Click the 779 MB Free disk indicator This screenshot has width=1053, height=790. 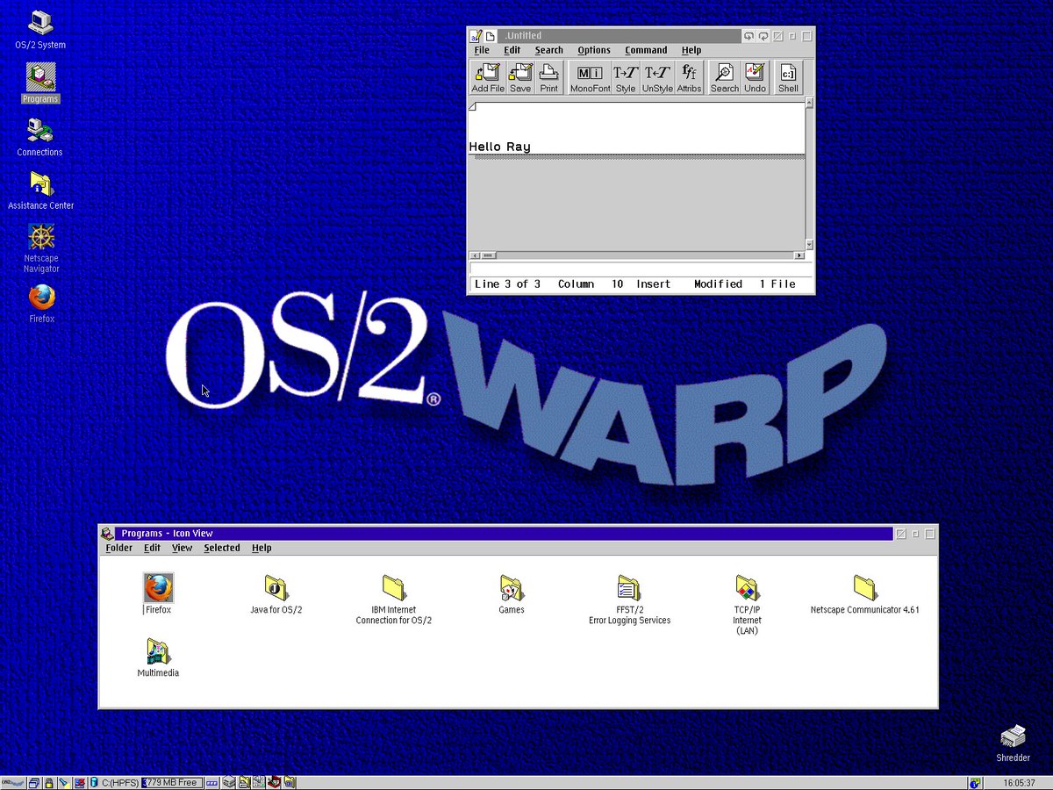click(x=172, y=783)
